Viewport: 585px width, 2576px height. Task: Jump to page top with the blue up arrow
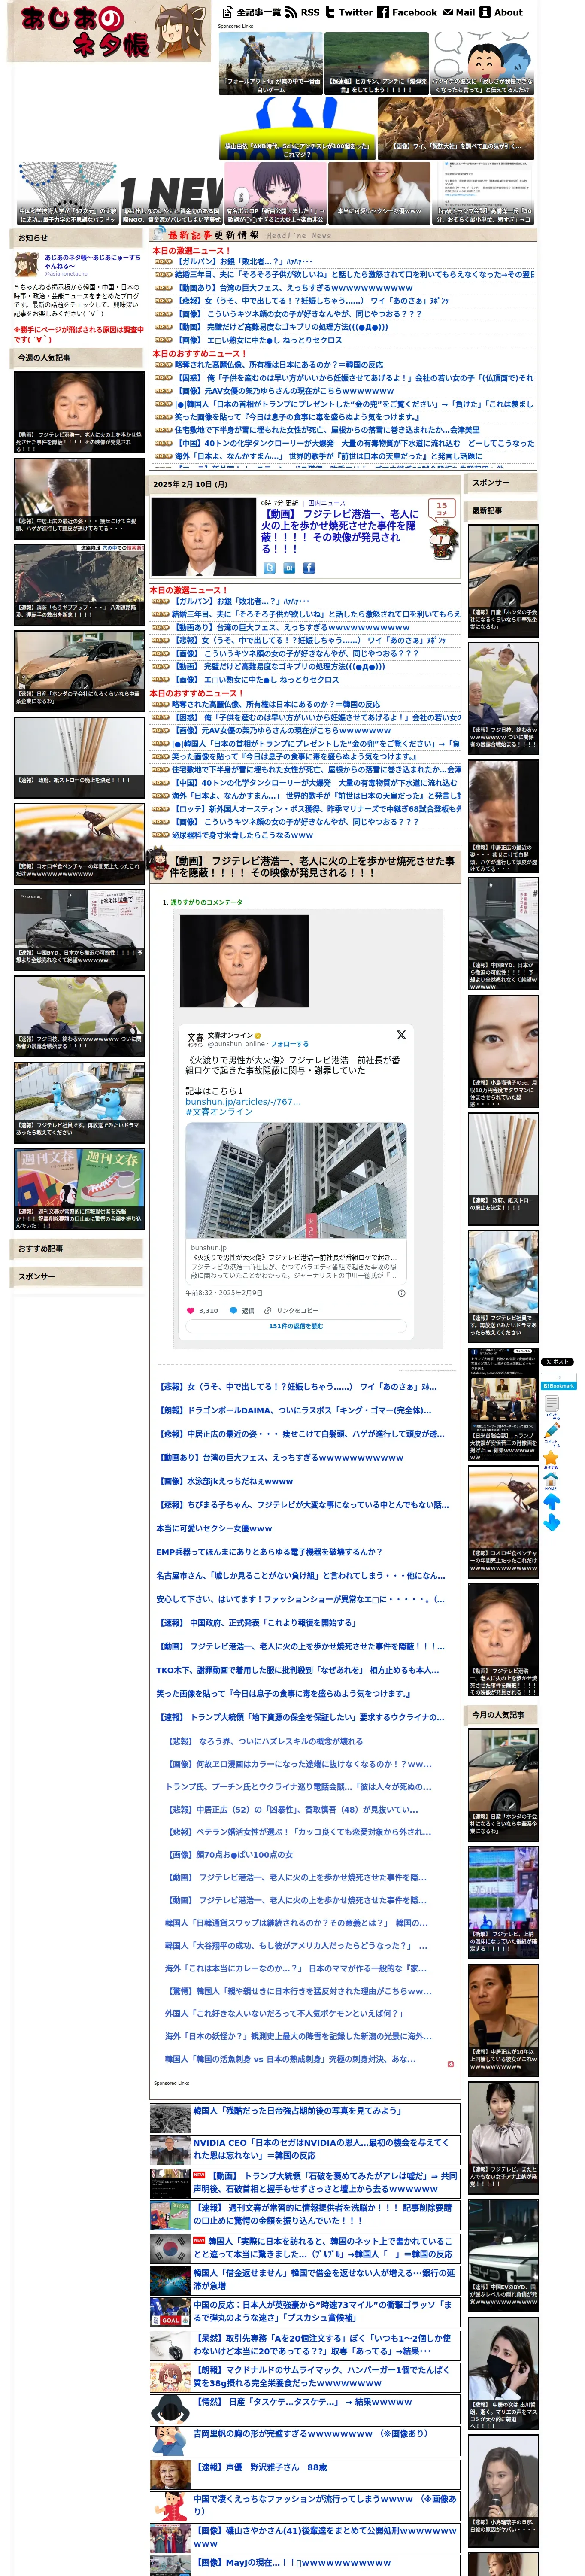551,1501
